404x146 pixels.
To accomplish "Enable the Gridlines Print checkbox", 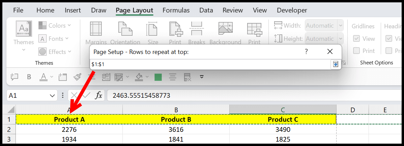I will 356,51.
